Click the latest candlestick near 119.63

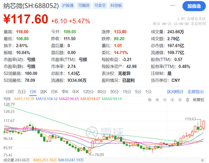pyautogui.click(x=204, y=125)
